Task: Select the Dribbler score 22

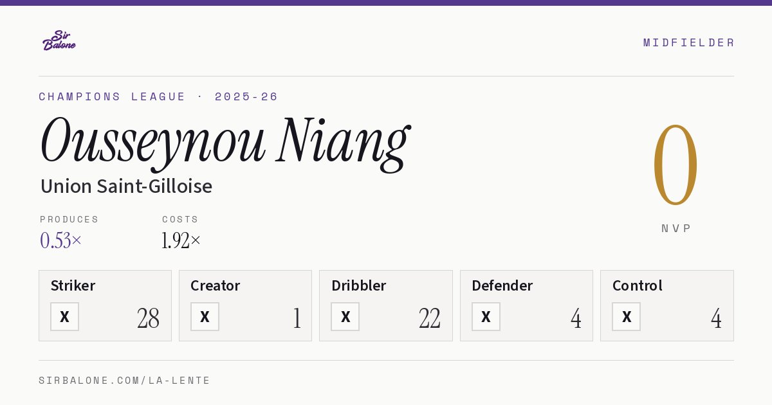Action: pos(430,318)
